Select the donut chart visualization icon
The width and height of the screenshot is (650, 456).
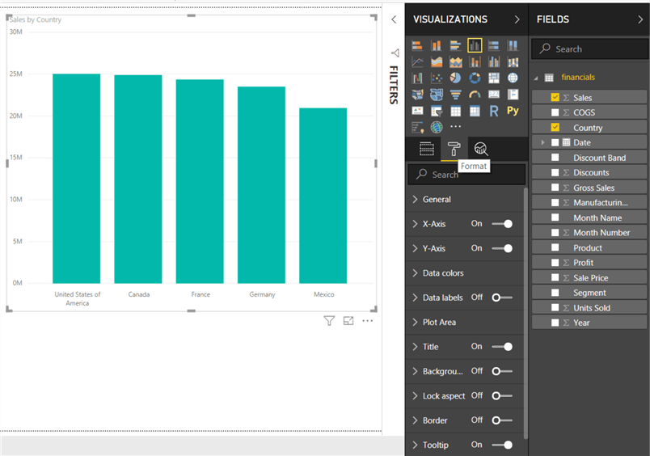point(475,78)
